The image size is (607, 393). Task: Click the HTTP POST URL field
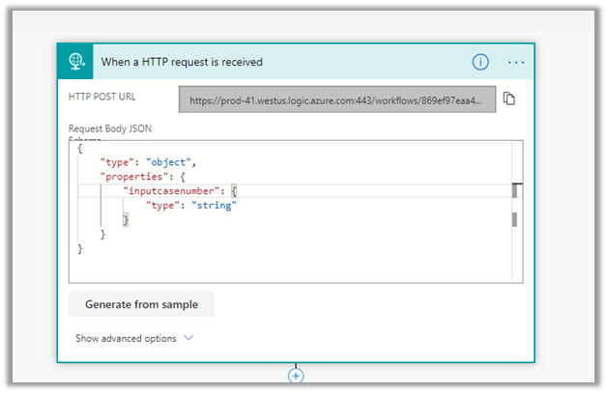336,99
